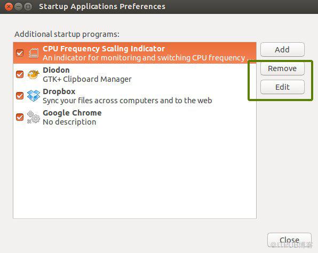Select the CPU Frequency Scaling Indicator title

104,49
